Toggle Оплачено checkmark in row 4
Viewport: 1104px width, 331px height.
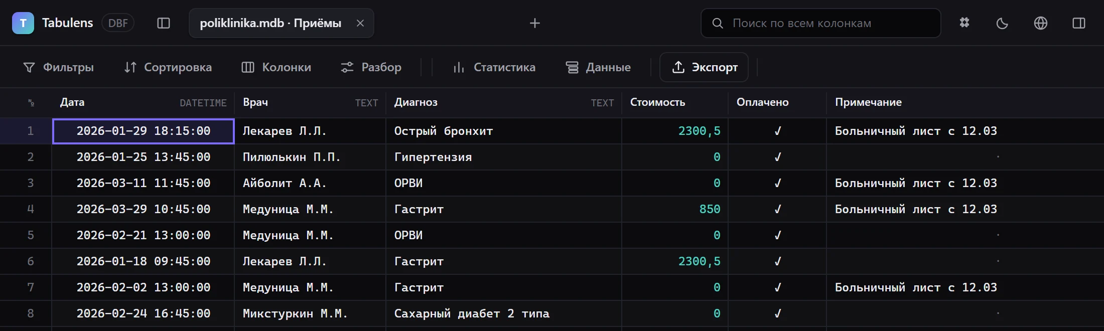(777, 210)
